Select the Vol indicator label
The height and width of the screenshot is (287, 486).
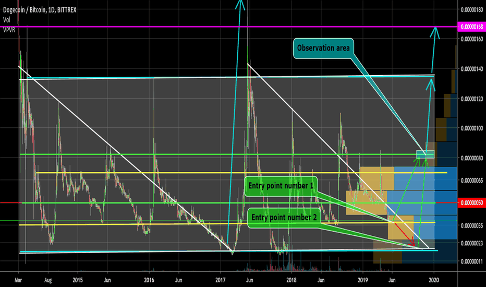[6, 20]
